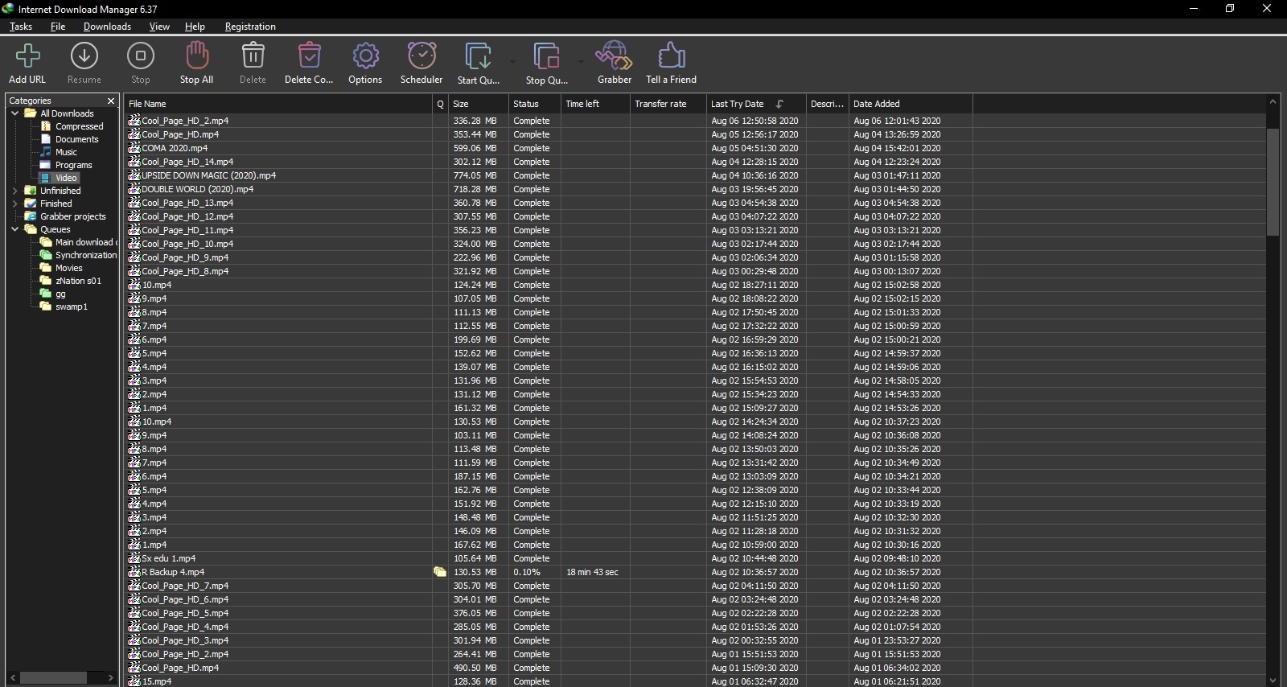Sort by Size column header
This screenshot has height=687, width=1287.
[x=479, y=104]
